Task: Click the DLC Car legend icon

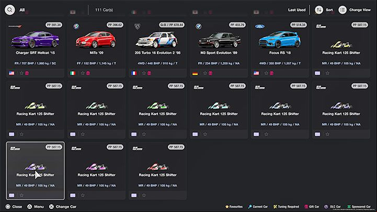Action: tap(326, 206)
